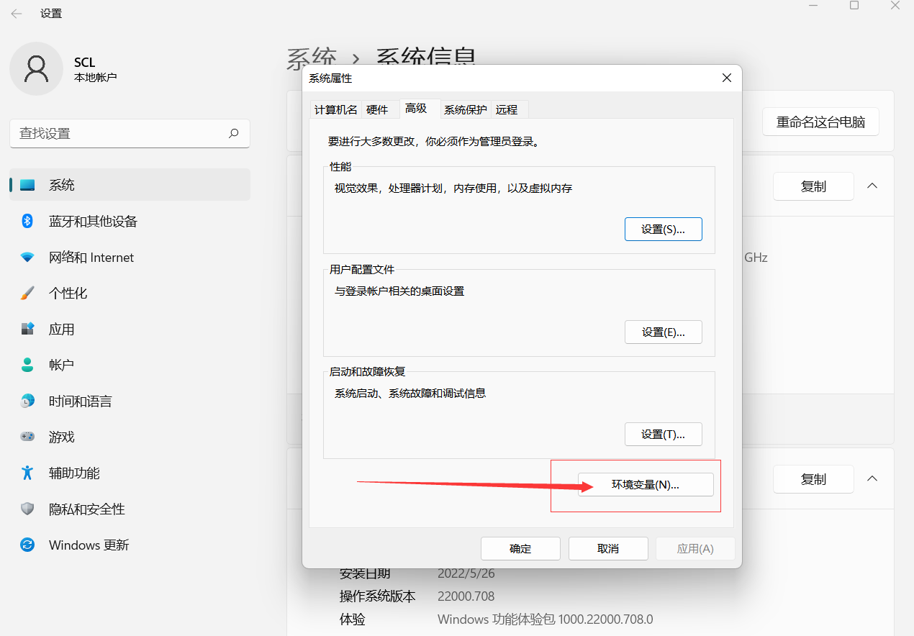Click the 系统 breadcrumb in the header
Viewport: 914px width, 636px height.
click(312, 57)
